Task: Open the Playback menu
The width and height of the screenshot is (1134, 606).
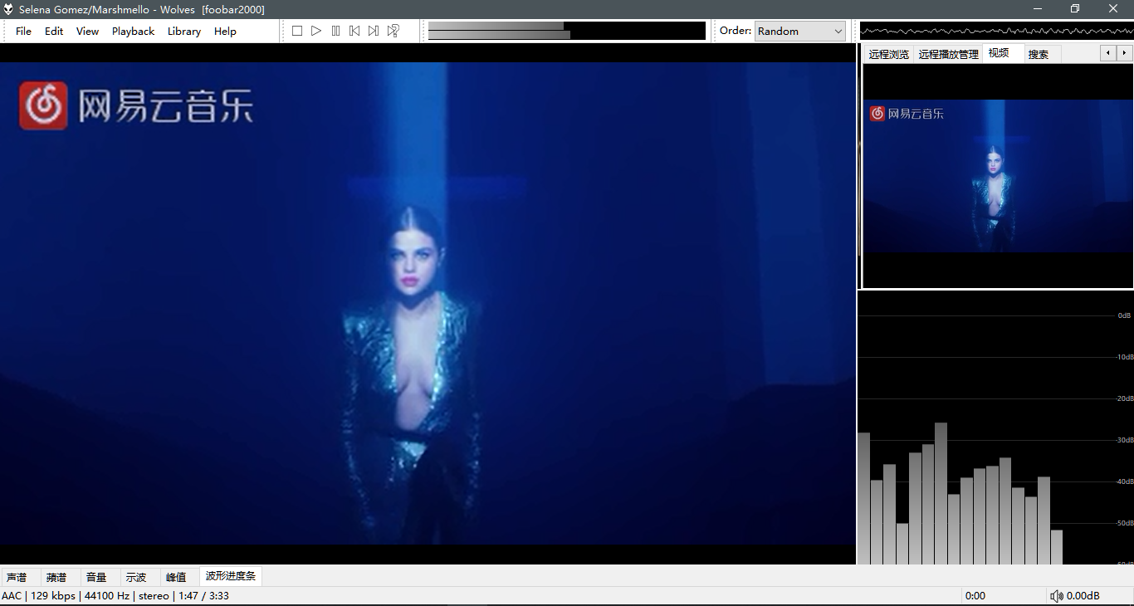Action: click(133, 31)
